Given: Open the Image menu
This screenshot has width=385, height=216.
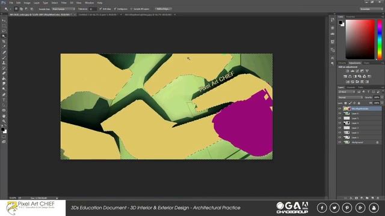Looking at the screenshot, I should coord(27,2).
